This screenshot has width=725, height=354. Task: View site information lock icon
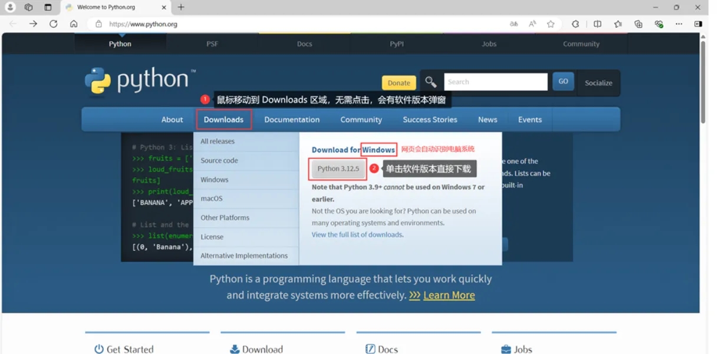(98, 24)
